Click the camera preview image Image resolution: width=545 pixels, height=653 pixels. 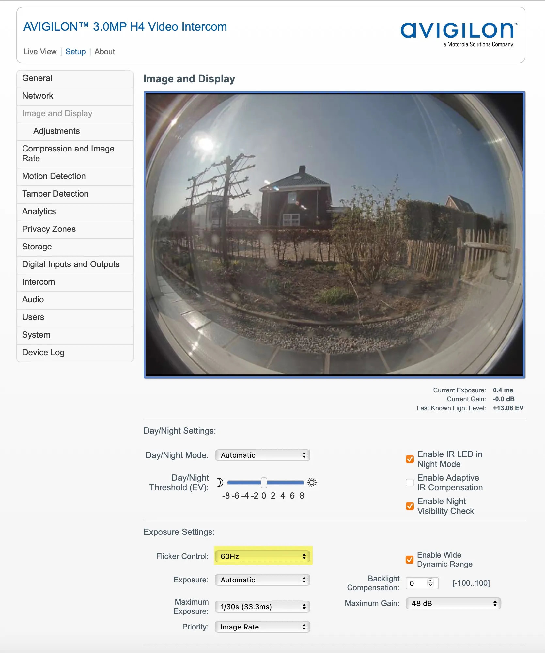pos(334,235)
